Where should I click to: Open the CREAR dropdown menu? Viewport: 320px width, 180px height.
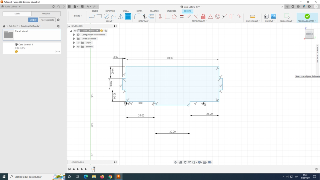pyautogui.click(x=110, y=21)
